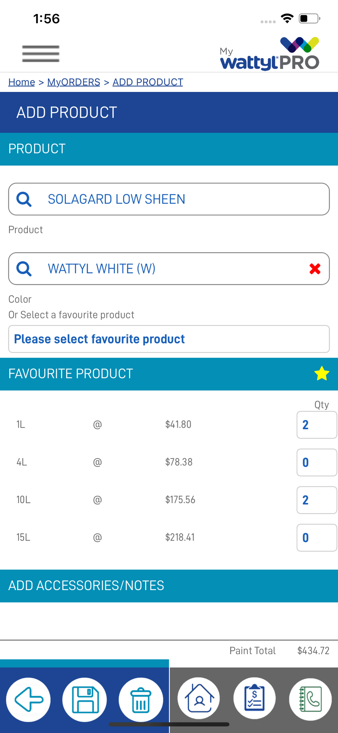Image resolution: width=338 pixels, height=733 pixels.
Task: Click the colour search magnifier icon
Action: (24, 269)
